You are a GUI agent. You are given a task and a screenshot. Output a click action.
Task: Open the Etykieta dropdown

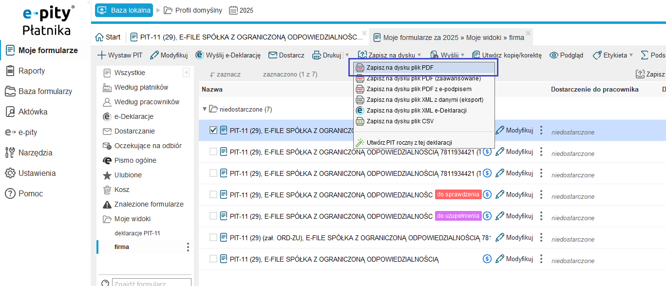pyautogui.click(x=613, y=55)
